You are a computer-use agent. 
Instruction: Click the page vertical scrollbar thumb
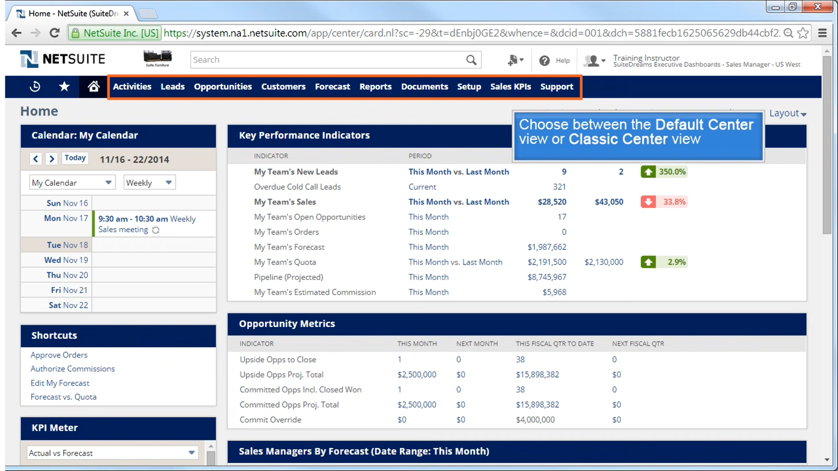(x=827, y=144)
